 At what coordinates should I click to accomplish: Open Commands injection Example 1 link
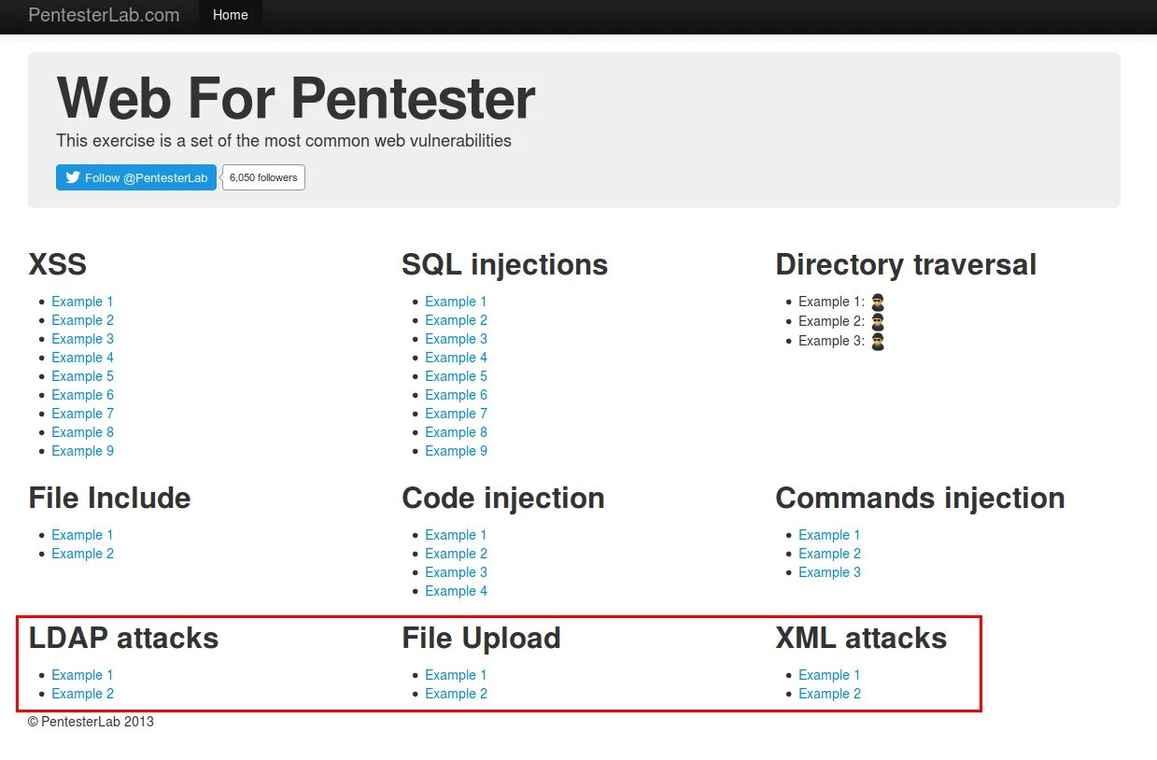click(829, 535)
